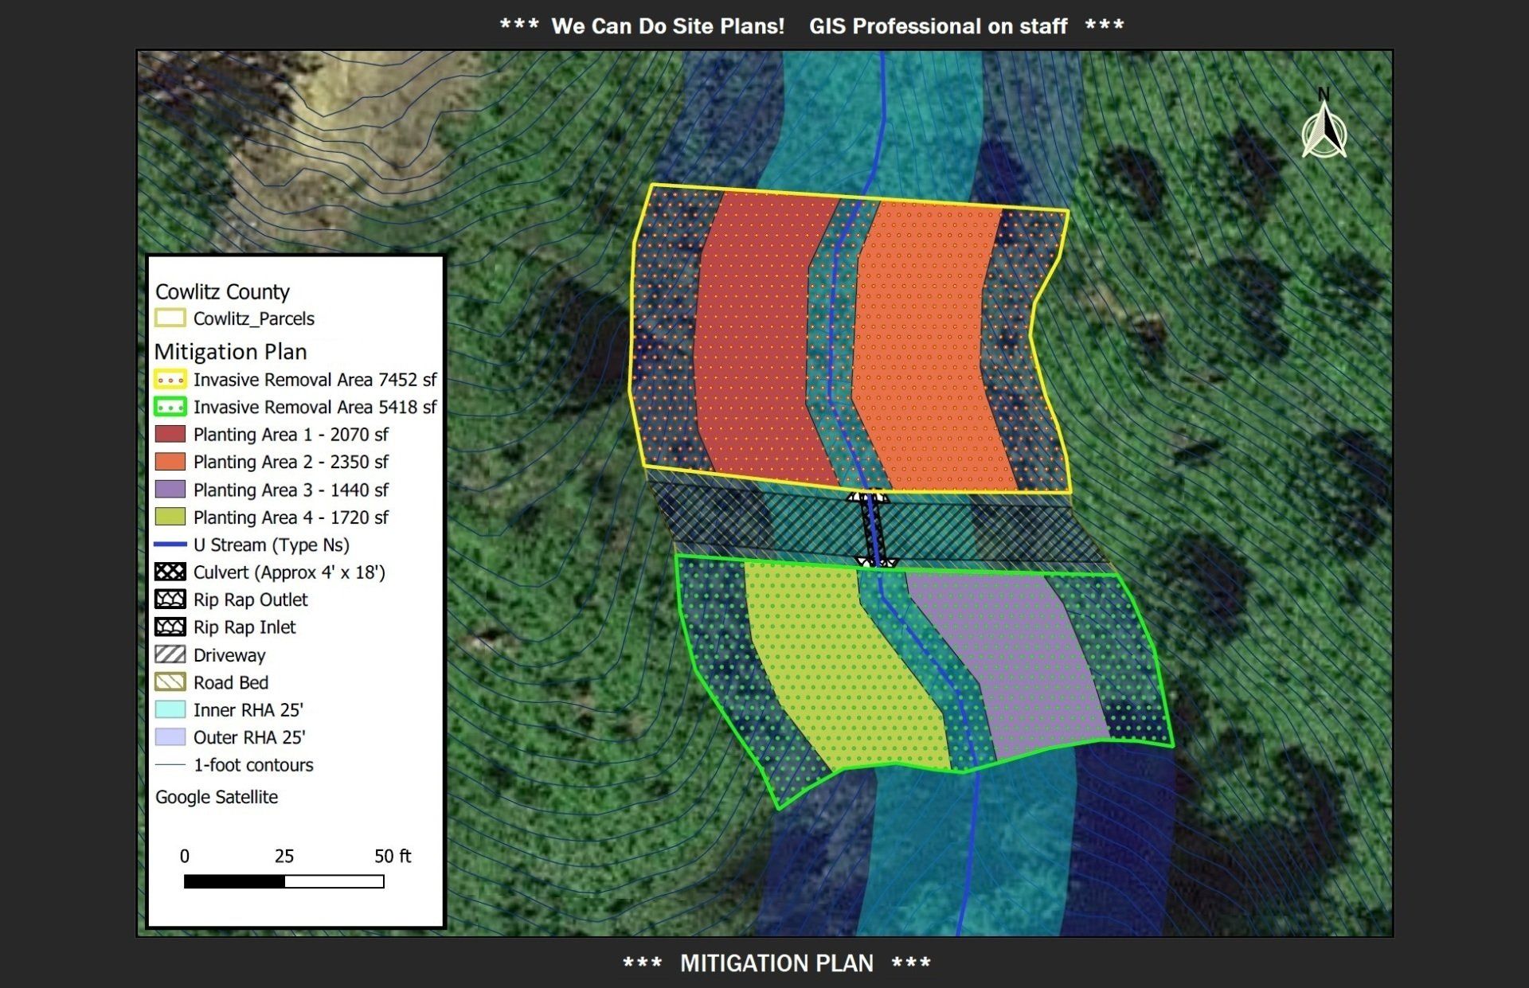Click the Cowlitz_Parcels legend symbol
1529x988 pixels.
pyautogui.click(x=170, y=318)
